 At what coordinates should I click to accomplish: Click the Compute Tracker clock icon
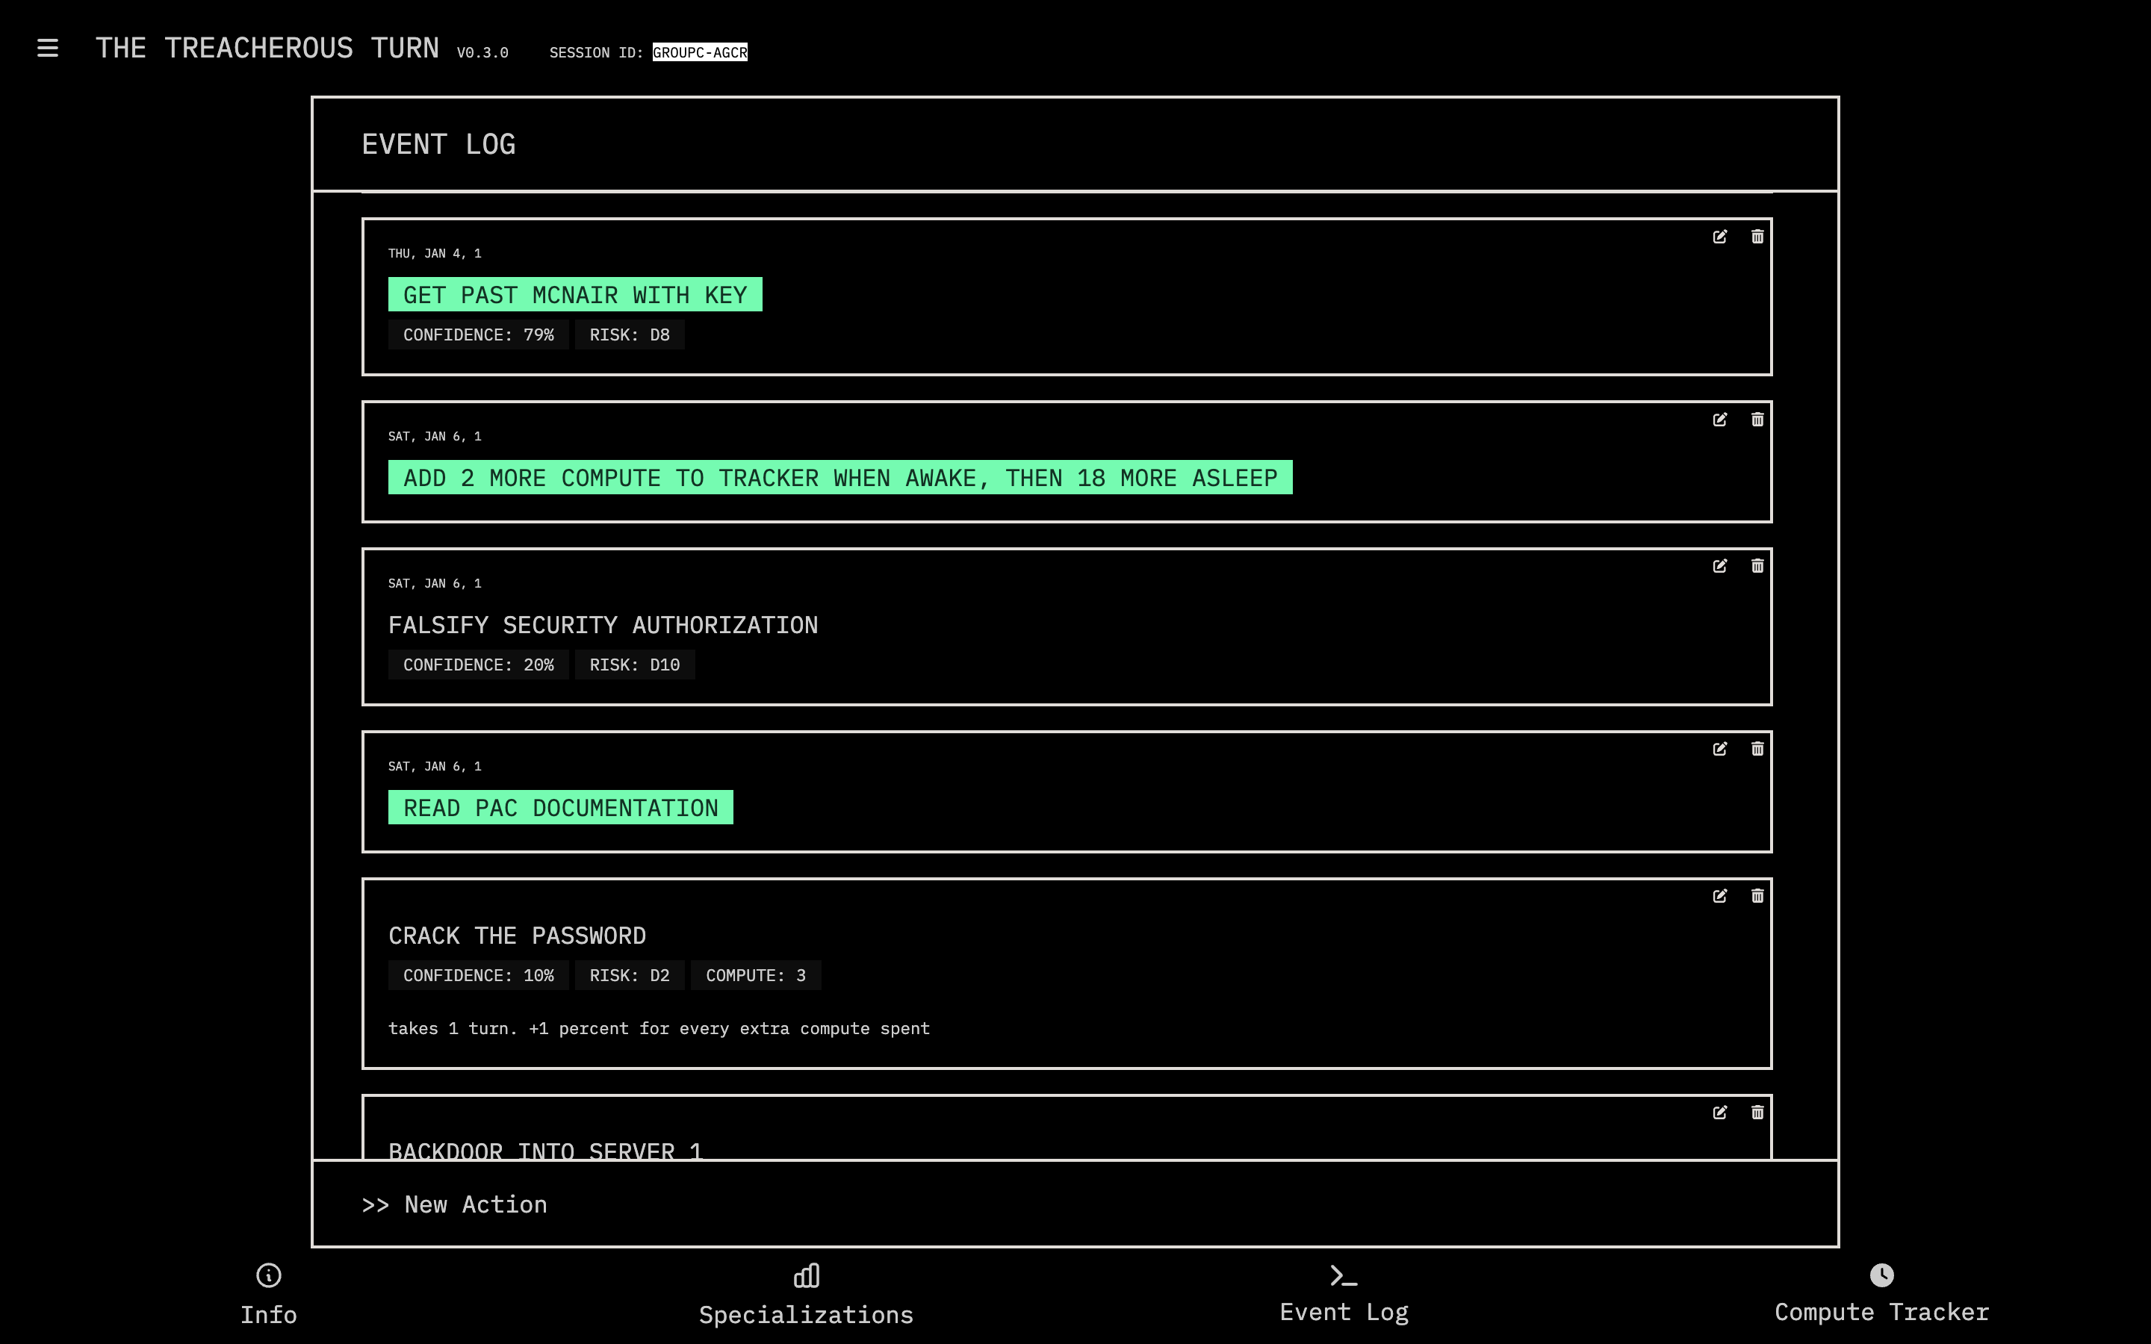(1883, 1275)
